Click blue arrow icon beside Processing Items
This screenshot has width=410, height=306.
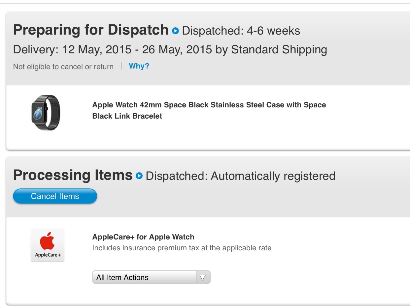(139, 176)
